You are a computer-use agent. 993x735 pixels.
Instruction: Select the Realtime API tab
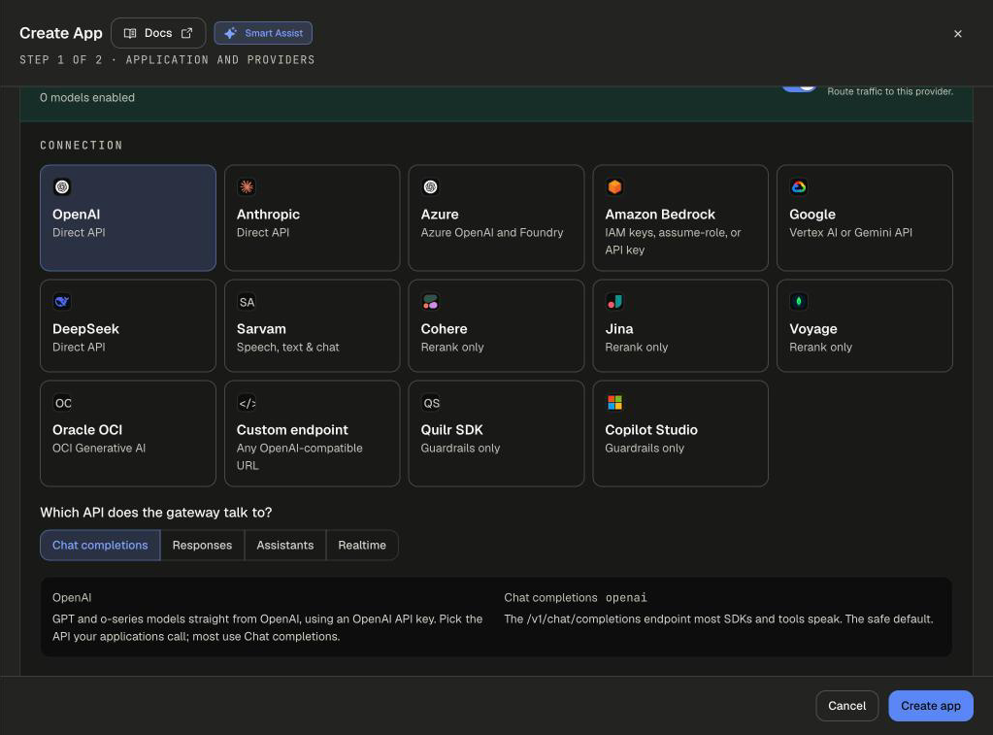(362, 545)
